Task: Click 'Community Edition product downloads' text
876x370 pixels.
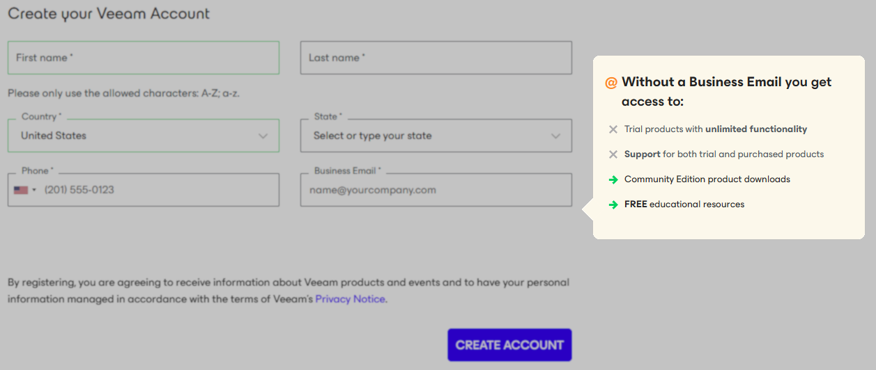Action: click(x=707, y=179)
